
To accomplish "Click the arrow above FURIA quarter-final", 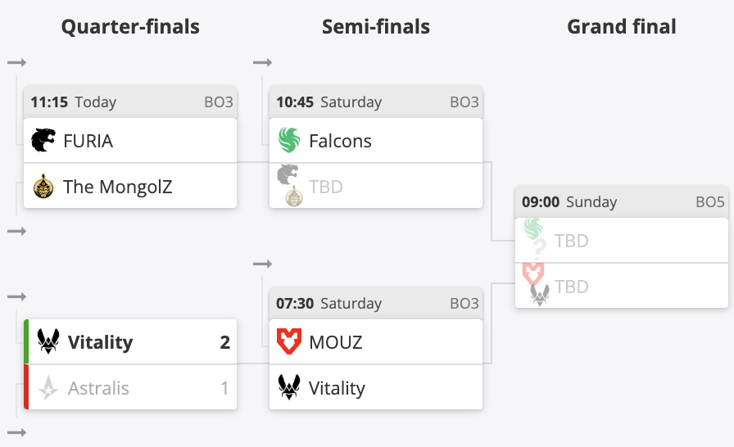I will click(x=16, y=62).
